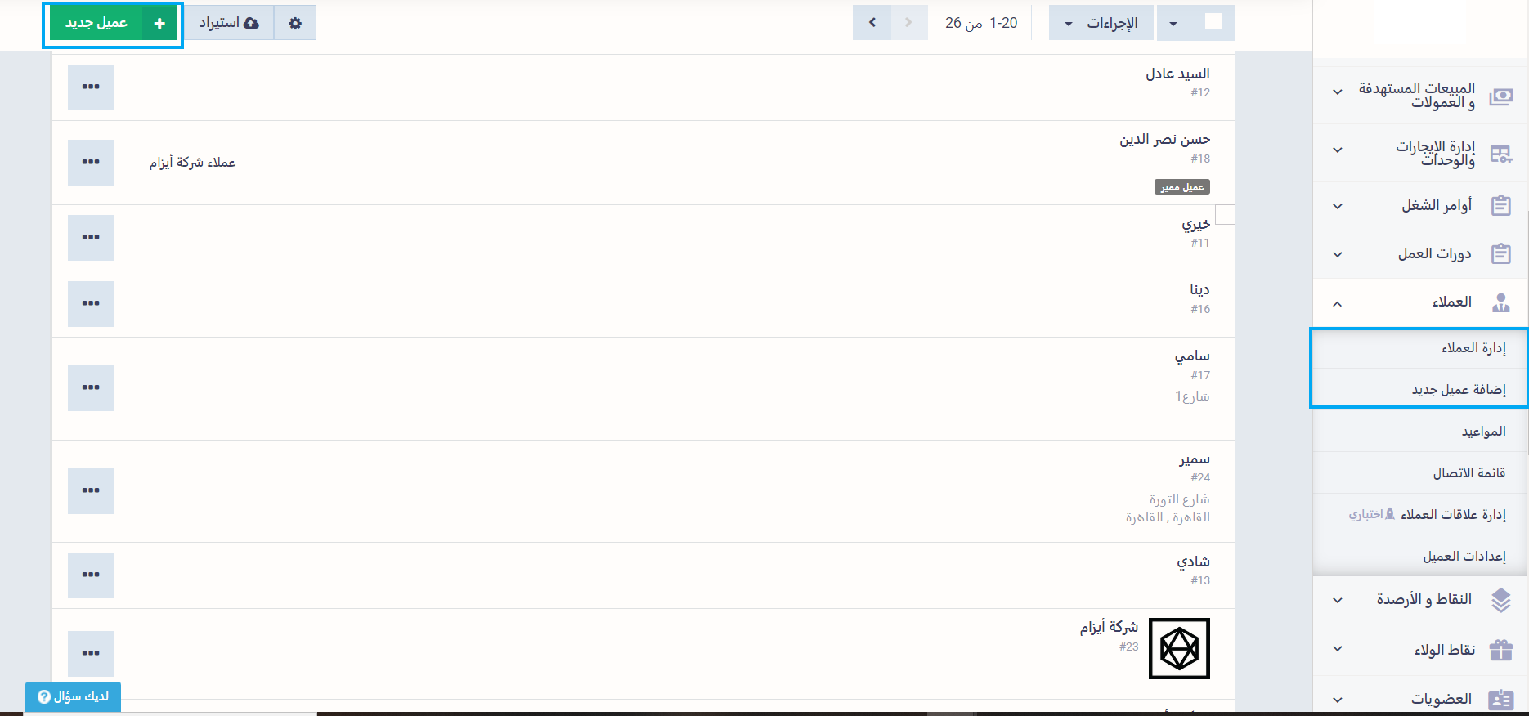Click the settings gear icon in toolbar
The width and height of the screenshot is (1529, 716).
pyautogui.click(x=295, y=23)
